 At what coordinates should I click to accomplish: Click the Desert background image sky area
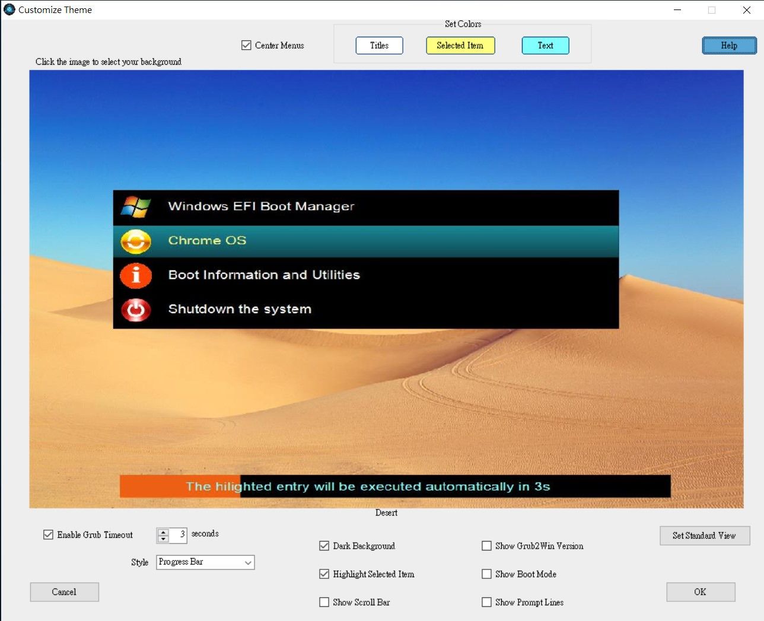pyautogui.click(x=386, y=130)
